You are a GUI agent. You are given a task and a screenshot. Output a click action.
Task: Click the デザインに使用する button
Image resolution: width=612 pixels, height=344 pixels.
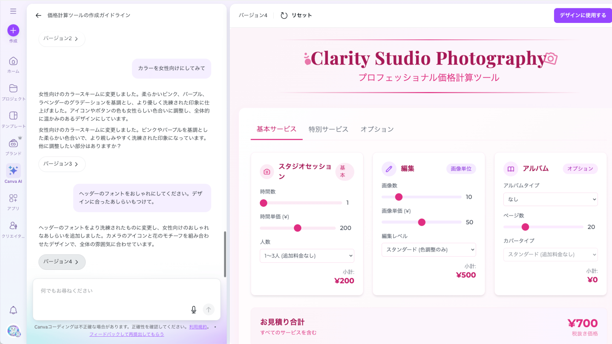(582, 15)
